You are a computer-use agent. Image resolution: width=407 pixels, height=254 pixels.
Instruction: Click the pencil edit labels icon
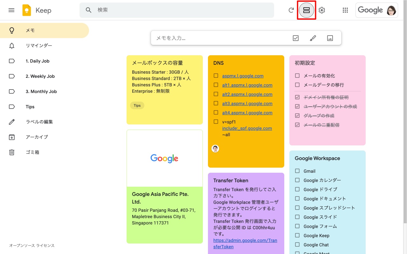point(12,122)
